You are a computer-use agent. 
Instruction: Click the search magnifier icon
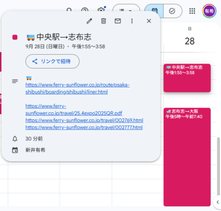69,10
